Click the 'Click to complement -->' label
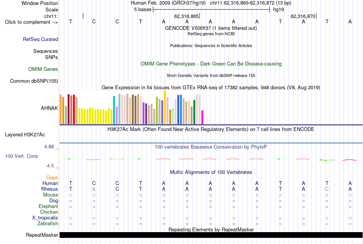The width and height of the screenshot is (363, 244). click(x=31, y=22)
